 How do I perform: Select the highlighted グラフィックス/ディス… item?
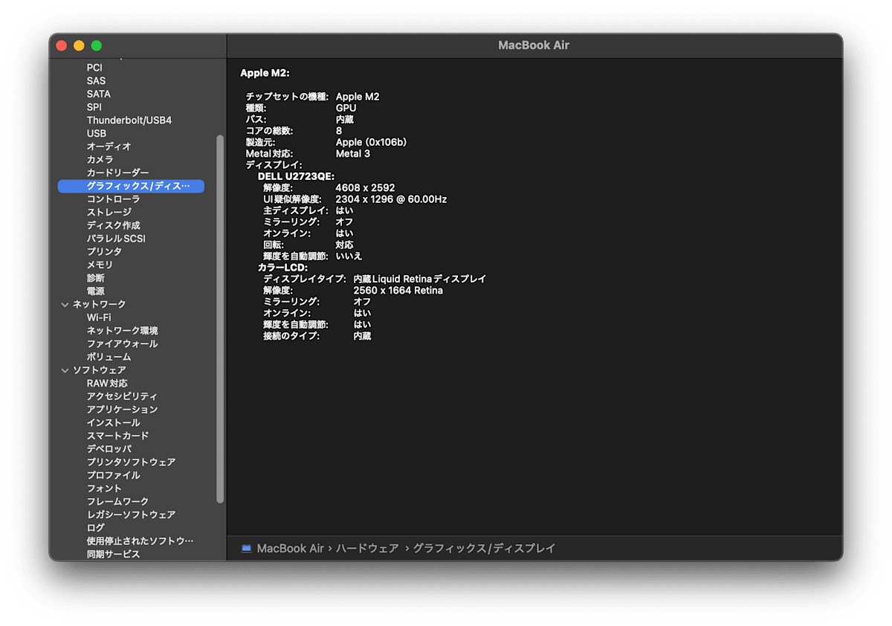pyautogui.click(x=131, y=186)
